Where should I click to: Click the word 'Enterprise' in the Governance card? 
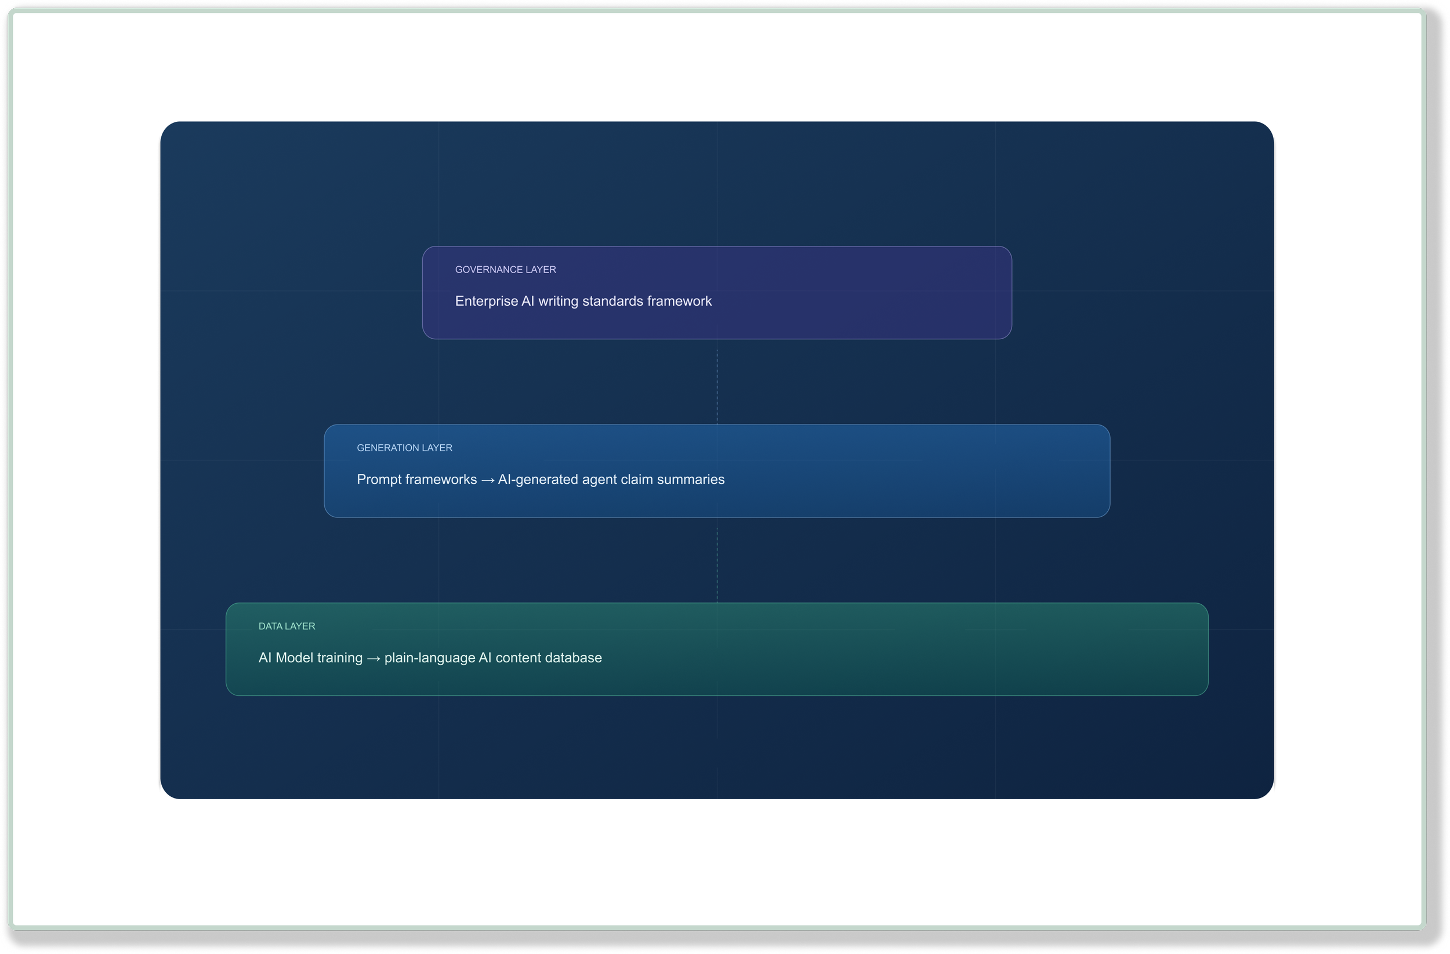point(486,301)
